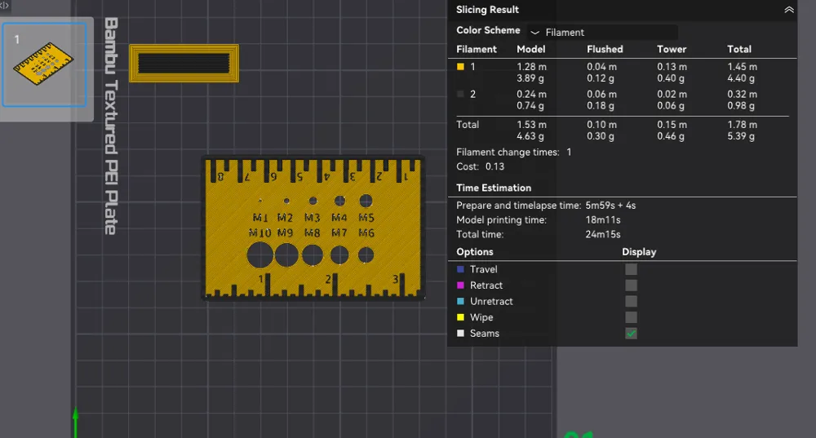This screenshot has height=438, width=816.
Task: Click the prime tower on the plate
Action: [184, 64]
